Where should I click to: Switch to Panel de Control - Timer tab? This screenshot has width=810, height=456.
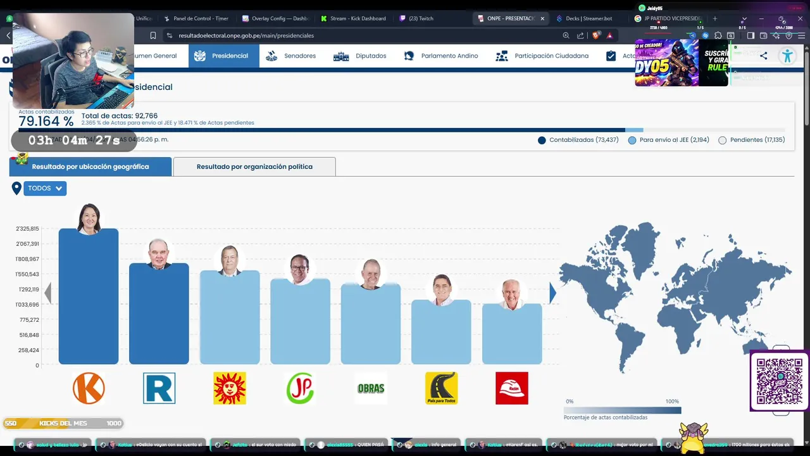click(196, 18)
